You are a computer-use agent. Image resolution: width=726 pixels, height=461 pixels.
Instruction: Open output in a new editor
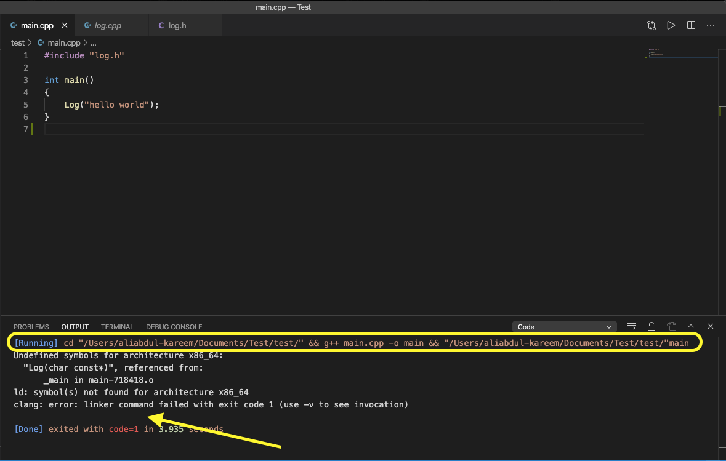click(x=671, y=326)
